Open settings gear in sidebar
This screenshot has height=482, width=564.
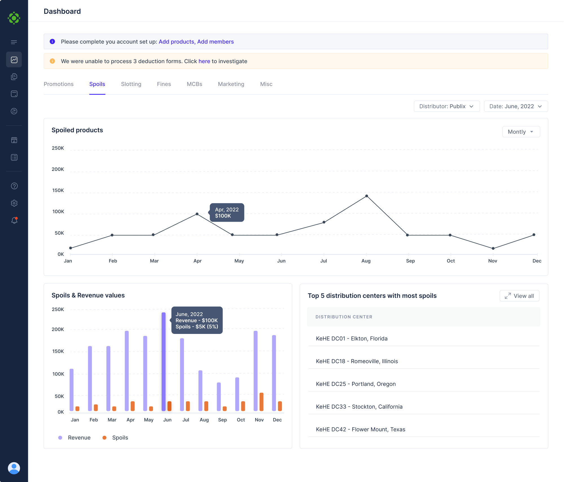(14, 203)
